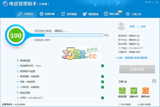Click the 宽带账户检测 section icon
The width and height of the screenshot is (160, 107).
(18, 71)
